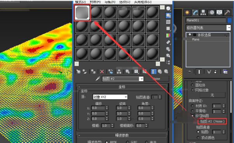Open the 贴图 #2 map name dropdown
Screen dimensions: 234x143
pyautogui.click(x=141, y=79)
